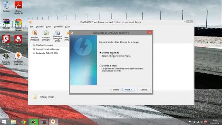Screen dimensions: 222x125
Task: Click the Windows Start button
Action: point(4,122)
